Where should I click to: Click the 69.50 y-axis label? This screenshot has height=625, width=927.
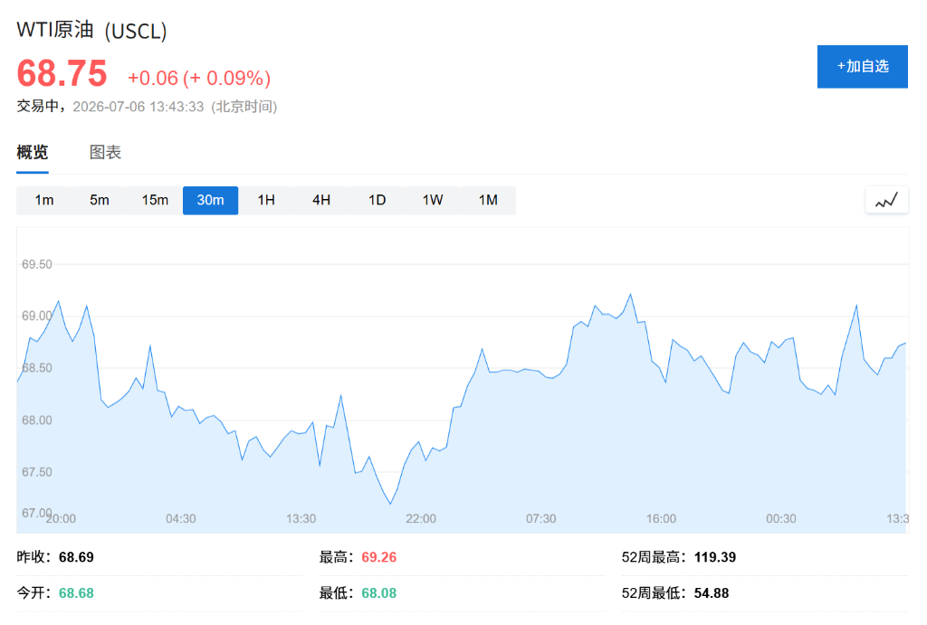pos(36,265)
